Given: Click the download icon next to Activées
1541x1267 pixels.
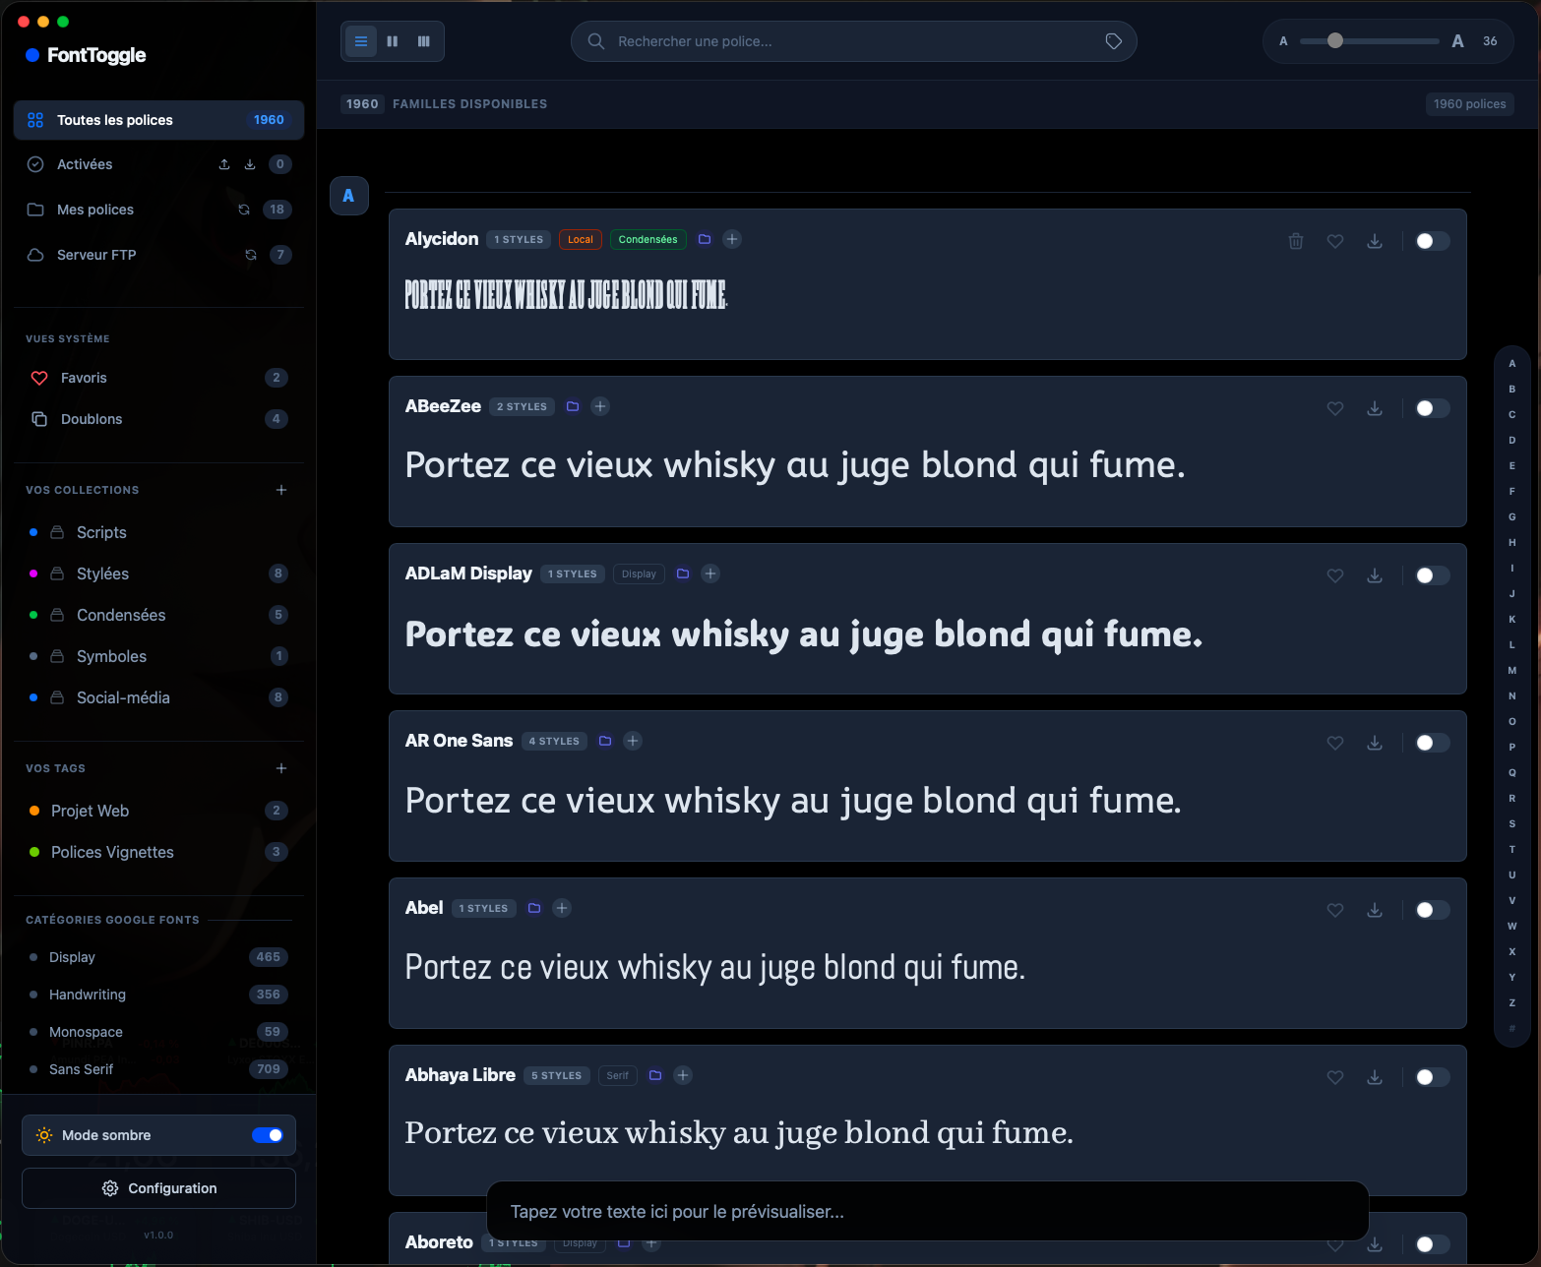Looking at the screenshot, I should pos(250,164).
